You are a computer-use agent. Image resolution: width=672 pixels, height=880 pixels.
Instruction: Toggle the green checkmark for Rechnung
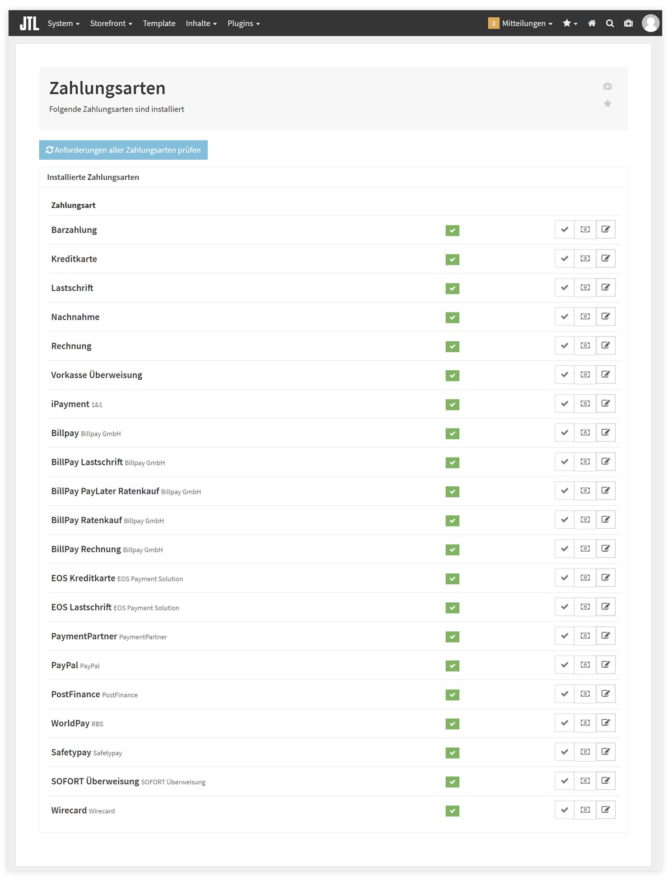tap(452, 347)
